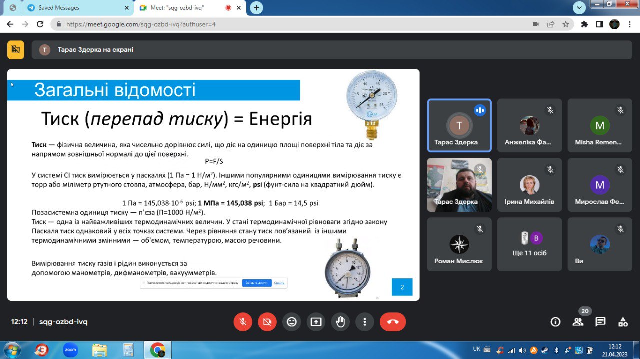Send an emoji reaction in the Meet call

coord(292,321)
